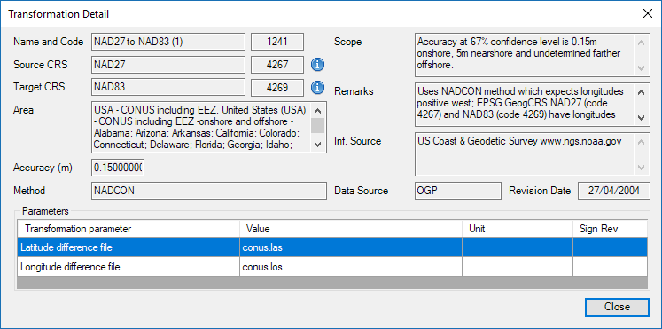Select the 'Latitude difference file' row
The width and height of the screenshot is (662, 329).
coord(332,247)
